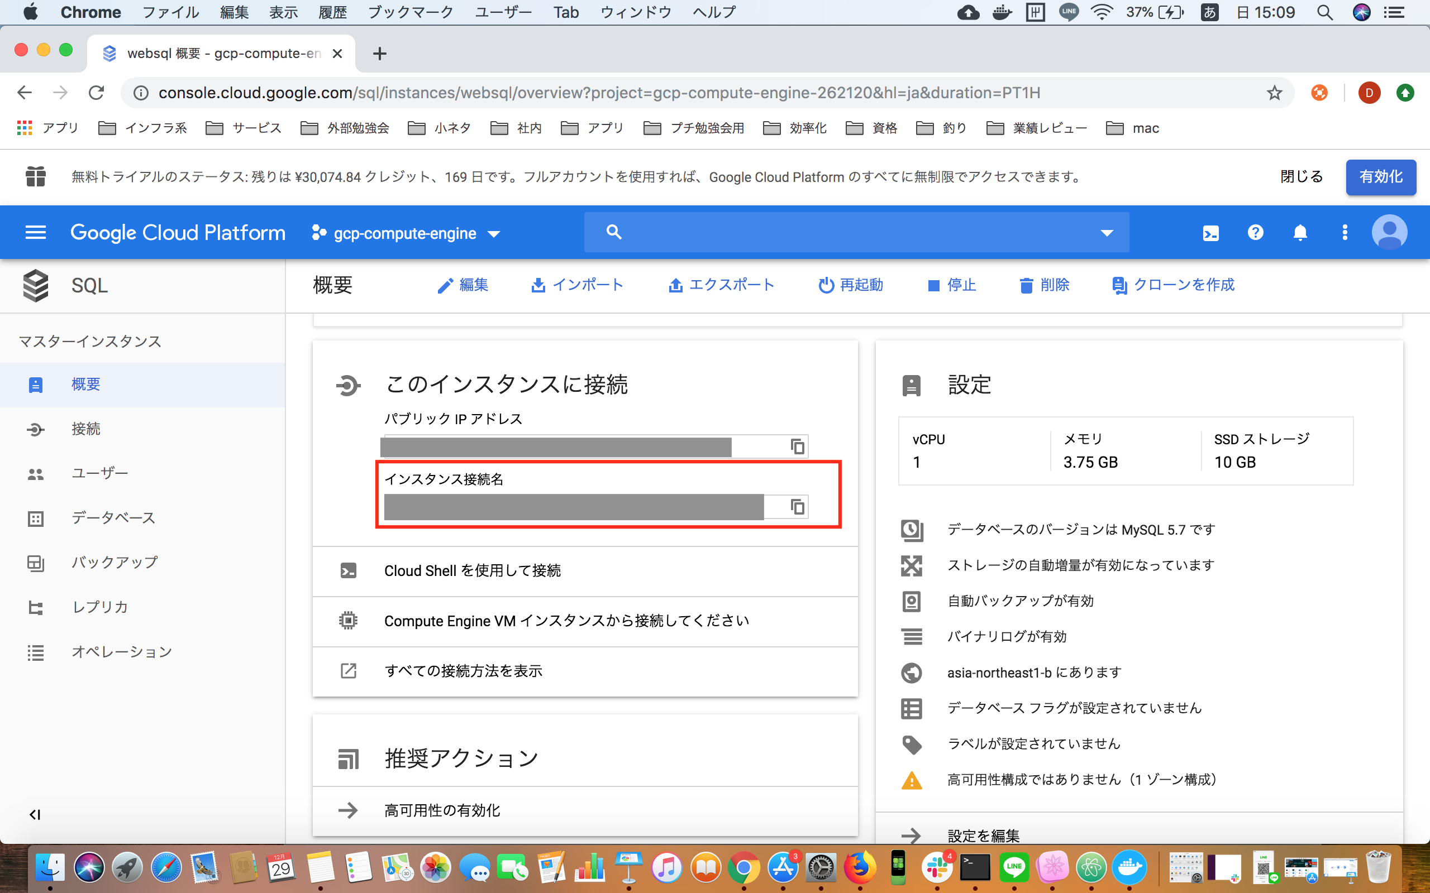Click the 閉じる link on trial banner
The image size is (1430, 893).
point(1301,176)
